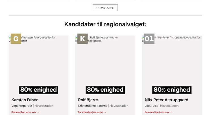Click Rolf Bjerre's 80% enighed label

[x=105, y=90]
